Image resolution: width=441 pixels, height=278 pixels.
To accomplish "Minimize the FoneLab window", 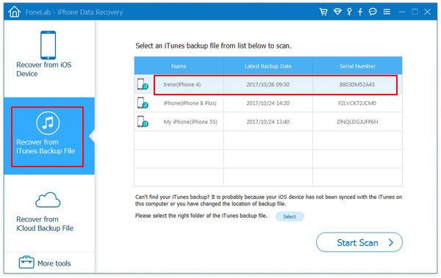I will 402,12.
